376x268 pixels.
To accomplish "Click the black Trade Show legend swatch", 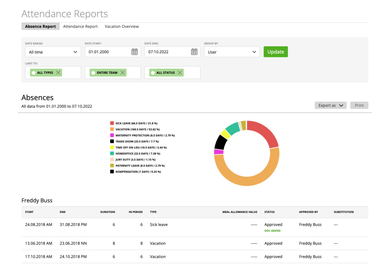I will pyautogui.click(x=112, y=141).
